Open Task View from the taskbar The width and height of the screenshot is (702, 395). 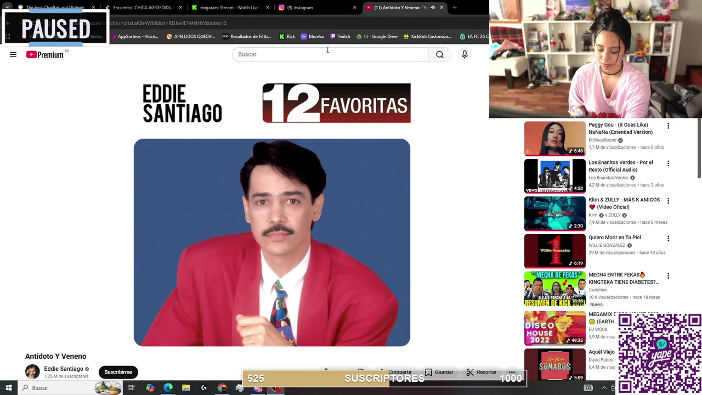click(132, 388)
